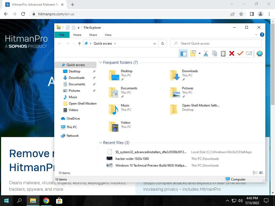Image resolution: width=275 pixels, height=206 pixels.
Task: Click File Explorer forward arrow
Action: click(67, 43)
